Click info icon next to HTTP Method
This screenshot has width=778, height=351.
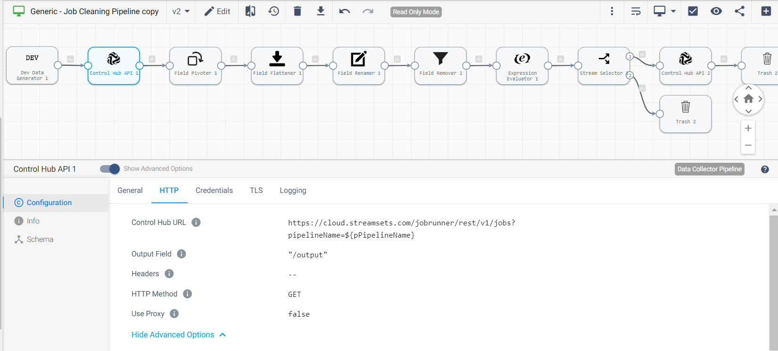(x=187, y=294)
